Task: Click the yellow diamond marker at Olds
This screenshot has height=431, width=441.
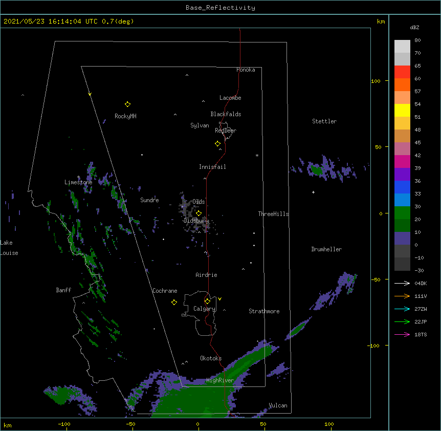Action: (x=199, y=213)
